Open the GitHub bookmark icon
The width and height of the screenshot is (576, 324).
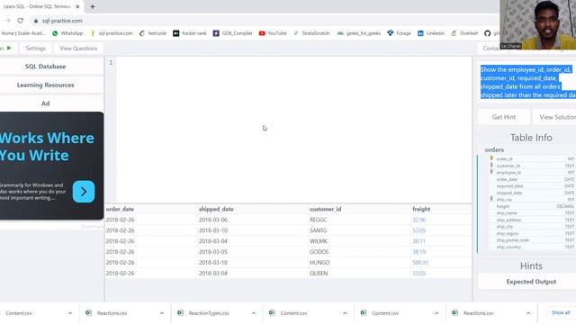(487, 33)
